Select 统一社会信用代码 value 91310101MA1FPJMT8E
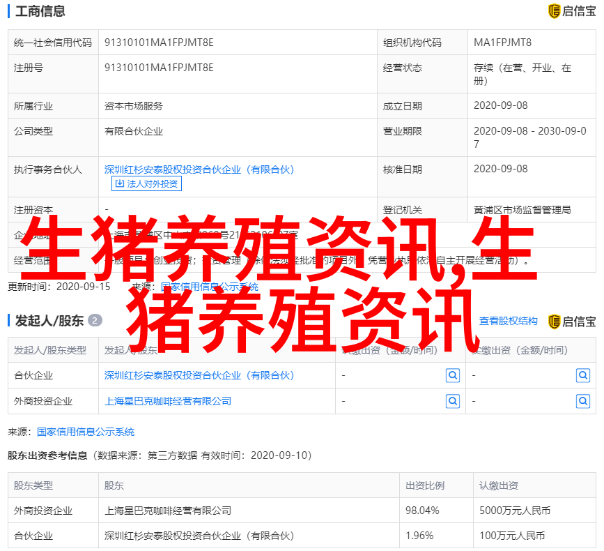This screenshot has width=604, height=551. [159, 43]
